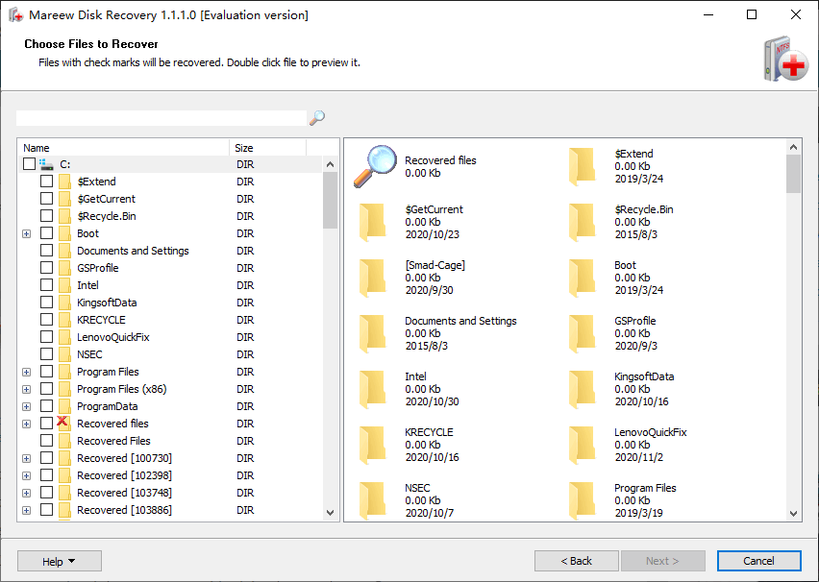Image resolution: width=819 pixels, height=582 pixels.
Task: Select the Recovered files magnifier icon in the right pane
Action: [375, 166]
